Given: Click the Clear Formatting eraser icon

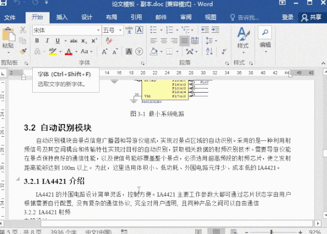Looking at the screenshot, I should [109, 40].
